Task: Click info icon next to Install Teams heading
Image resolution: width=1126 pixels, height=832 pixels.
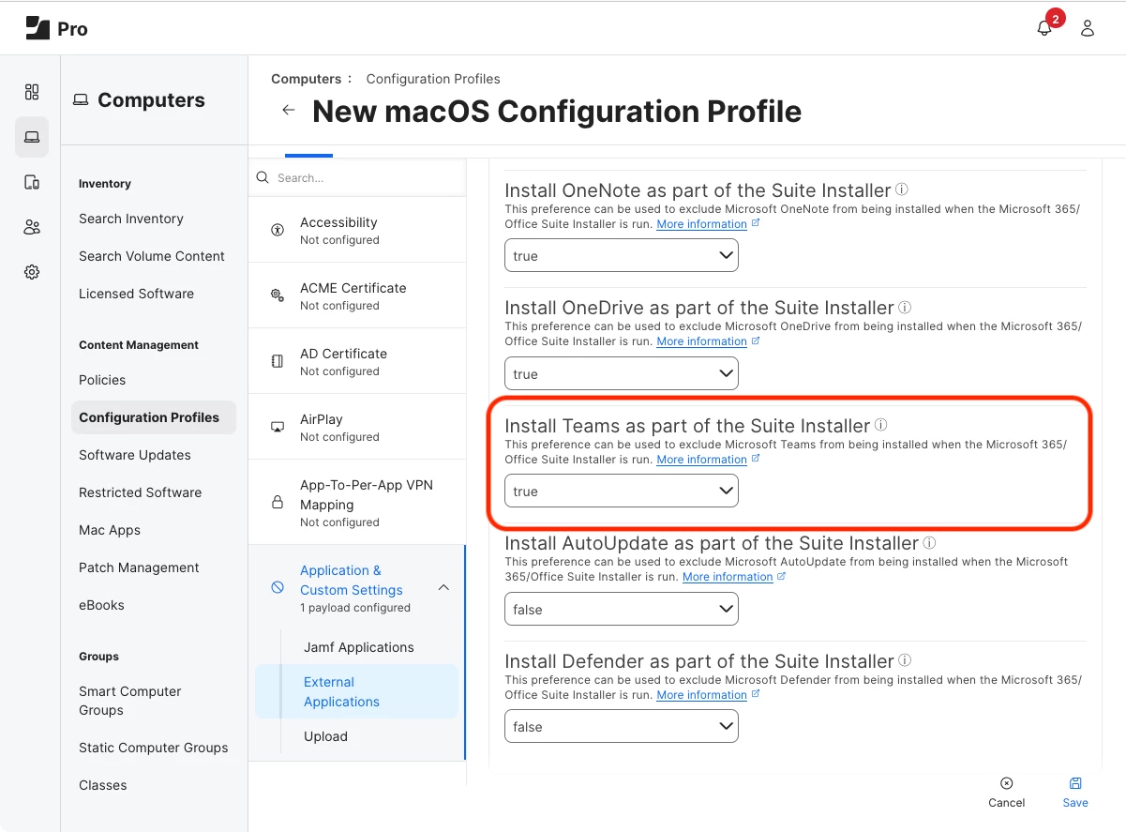Action: pyautogui.click(x=881, y=425)
